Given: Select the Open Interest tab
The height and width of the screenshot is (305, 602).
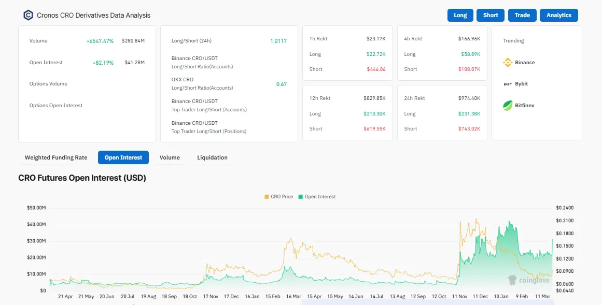Looking at the screenshot, I should pyautogui.click(x=123, y=157).
